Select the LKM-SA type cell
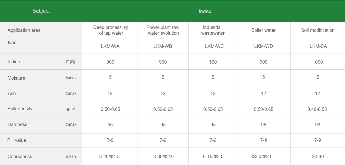 [x=318, y=46]
